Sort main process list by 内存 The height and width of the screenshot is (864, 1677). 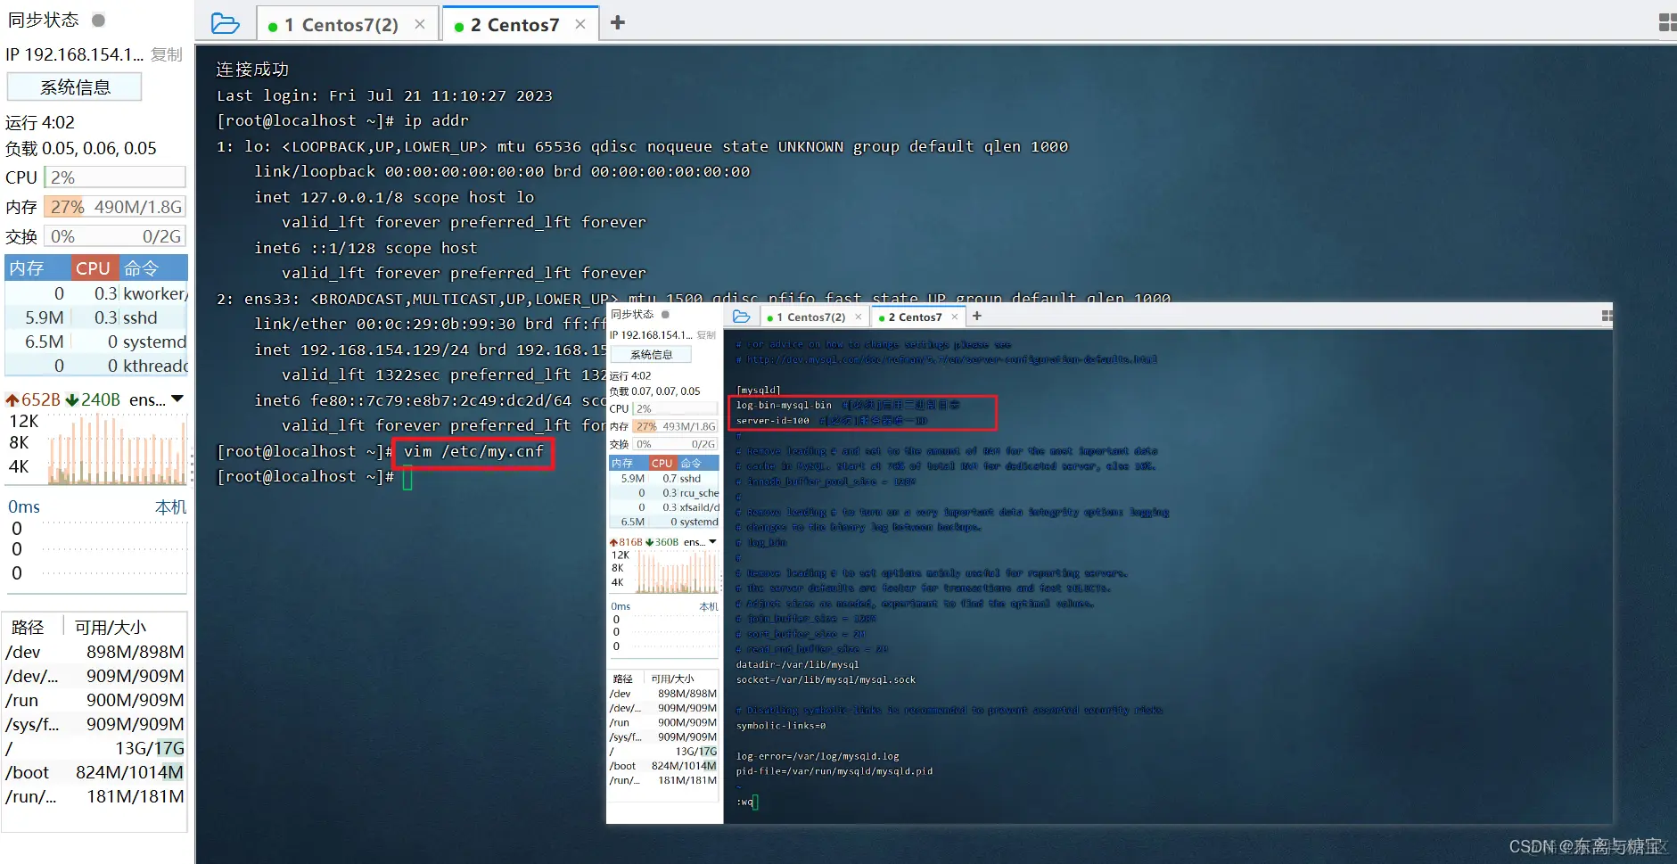coord(37,267)
